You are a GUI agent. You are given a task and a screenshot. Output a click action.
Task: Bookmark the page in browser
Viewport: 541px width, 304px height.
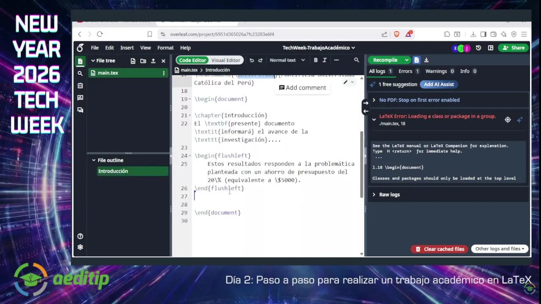150,34
